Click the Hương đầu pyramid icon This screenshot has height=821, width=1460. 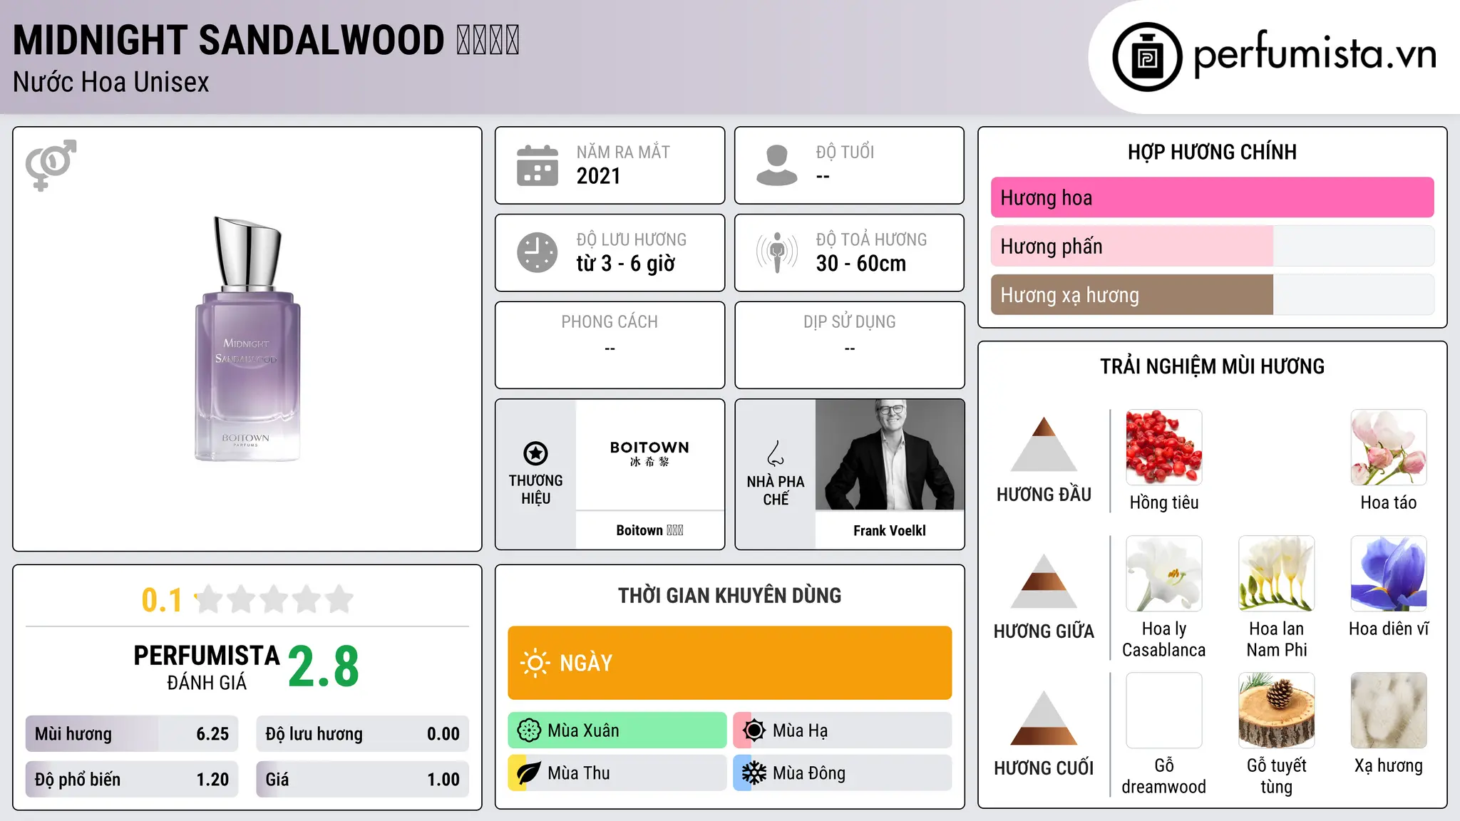click(1044, 444)
